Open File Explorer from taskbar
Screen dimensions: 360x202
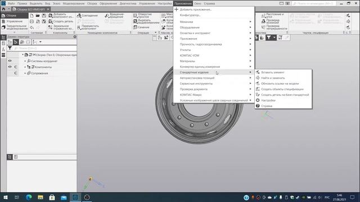[40, 197]
